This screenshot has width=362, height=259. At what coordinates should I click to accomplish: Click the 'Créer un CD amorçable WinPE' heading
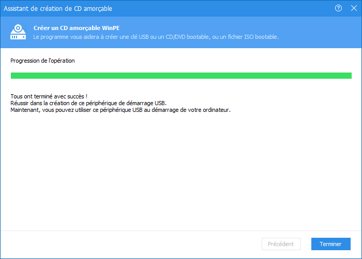pos(77,28)
